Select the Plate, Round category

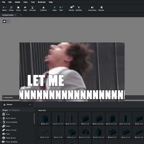tap(11, 138)
